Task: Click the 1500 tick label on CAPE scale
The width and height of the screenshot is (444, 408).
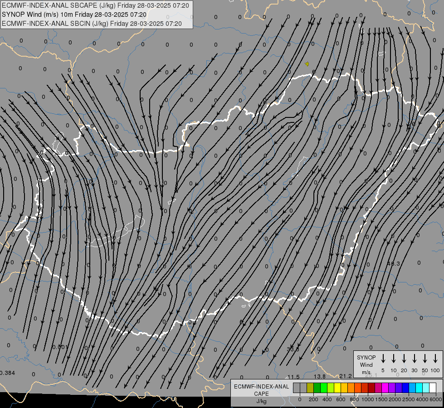Action: pyautogui.click(x=381, y=399)
